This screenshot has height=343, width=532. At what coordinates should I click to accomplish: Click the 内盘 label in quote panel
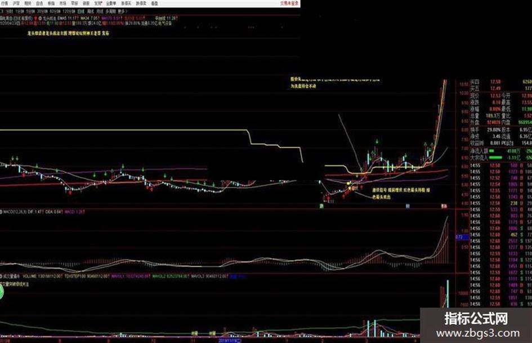pos(506,123)
